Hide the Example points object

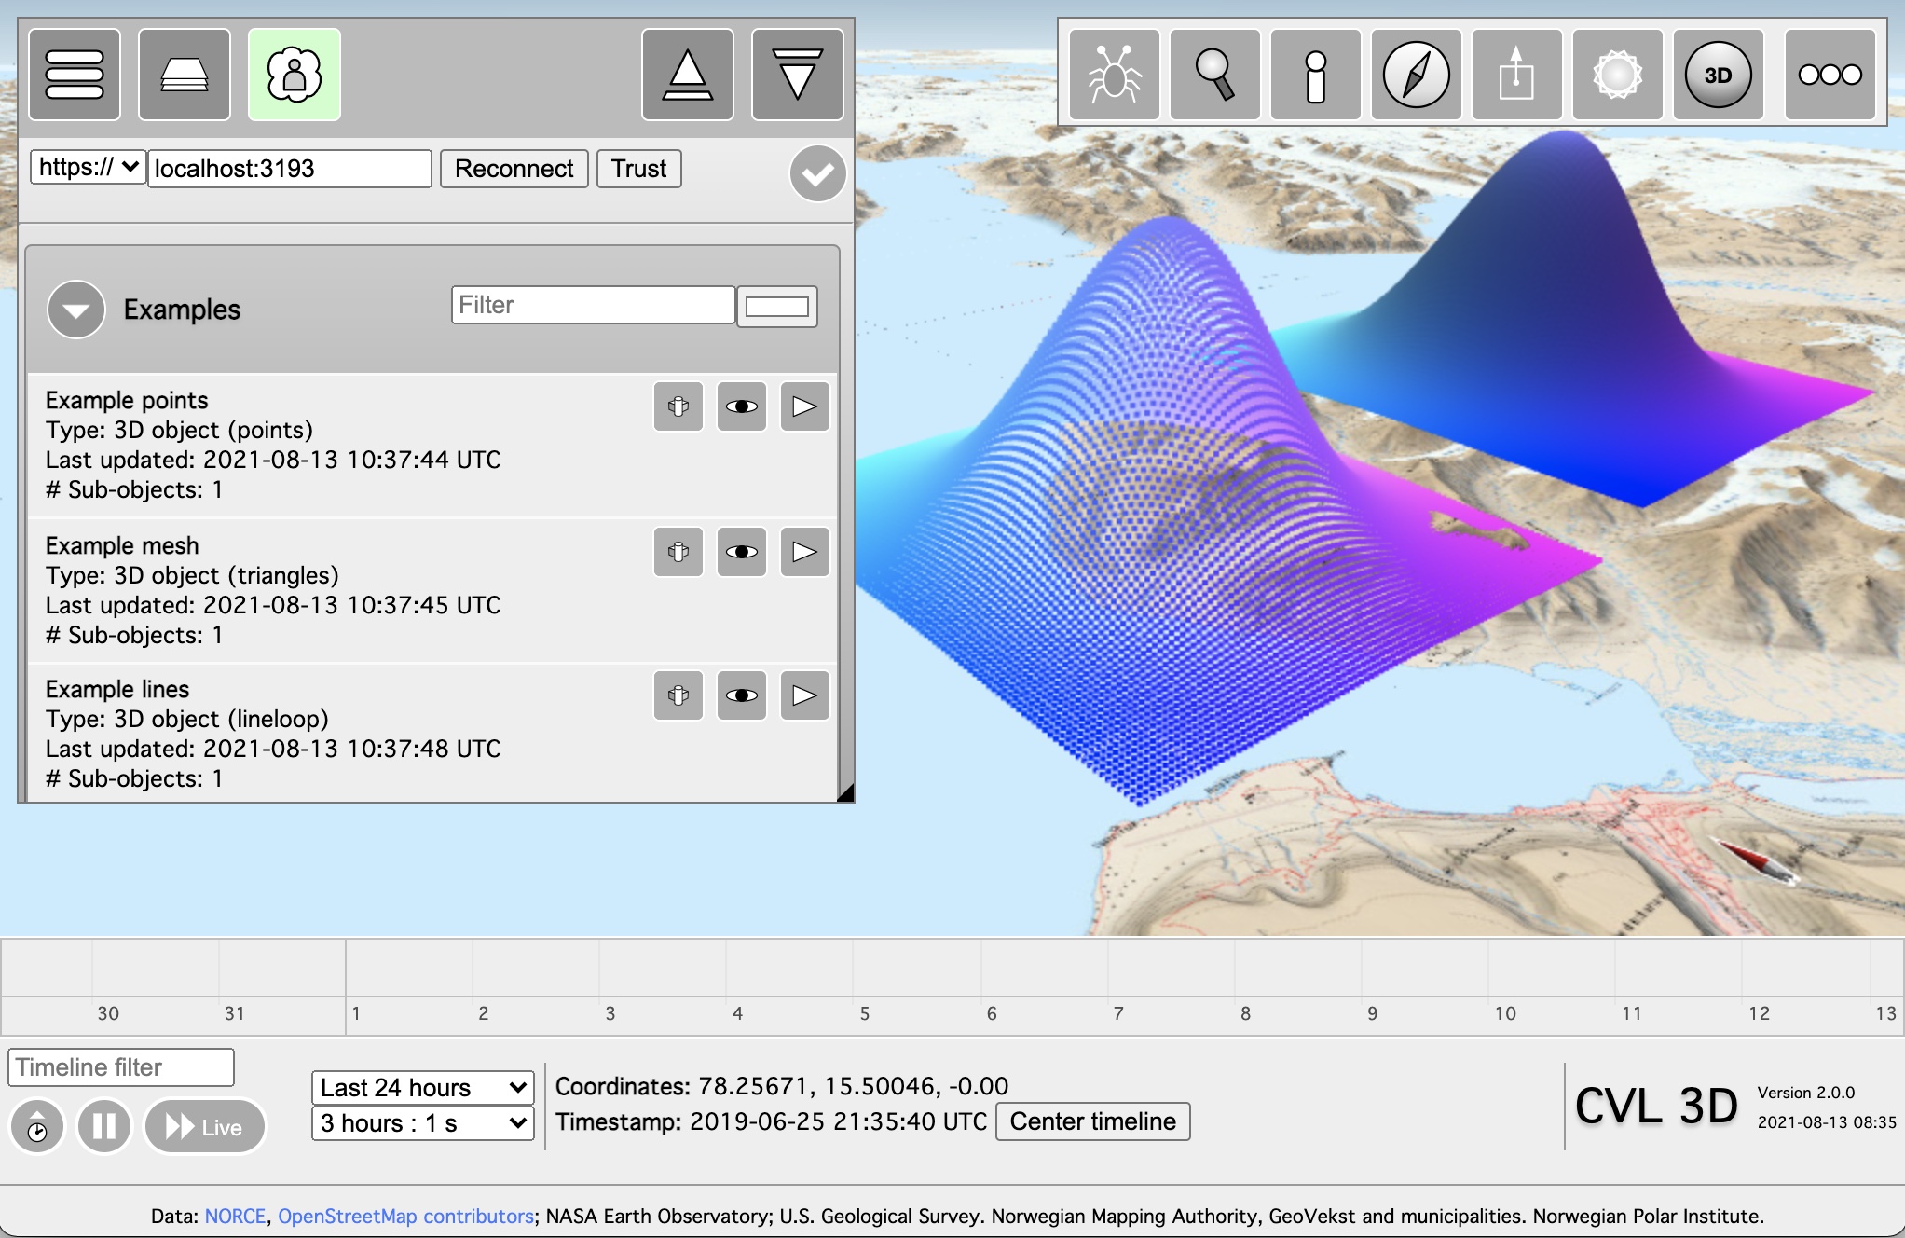742,406
